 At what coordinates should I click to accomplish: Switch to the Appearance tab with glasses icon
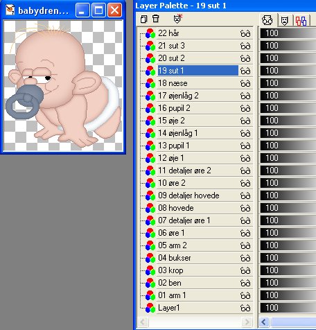267,20
